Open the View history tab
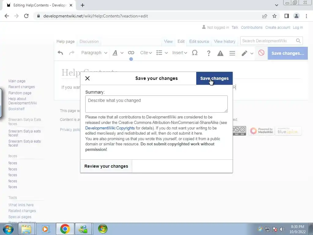 click(x=225, y=41)
